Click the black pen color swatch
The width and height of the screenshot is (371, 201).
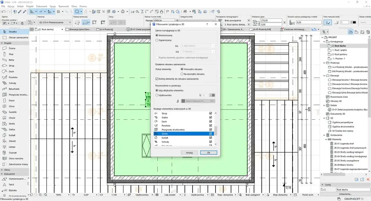354,22
